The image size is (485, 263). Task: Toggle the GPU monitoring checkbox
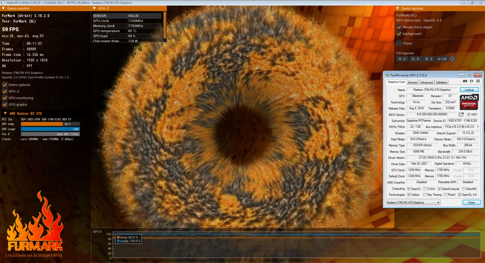[x=5, y=98]
